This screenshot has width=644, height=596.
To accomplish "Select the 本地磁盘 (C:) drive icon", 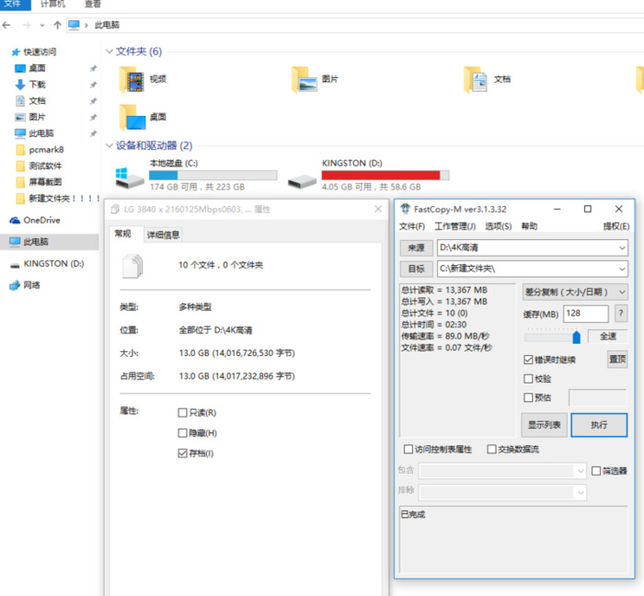I will (128, 177).
